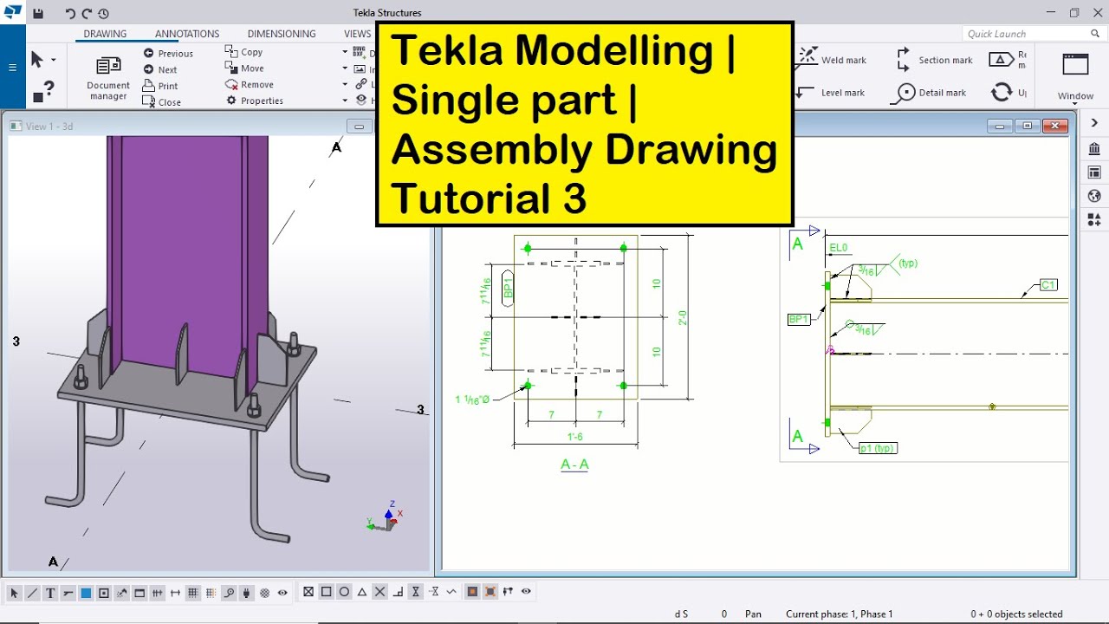Image resolution: width=1109 pixels, height=624 pixels.
Task: Click the Quick Launch search field
Action: point(1024,34)
